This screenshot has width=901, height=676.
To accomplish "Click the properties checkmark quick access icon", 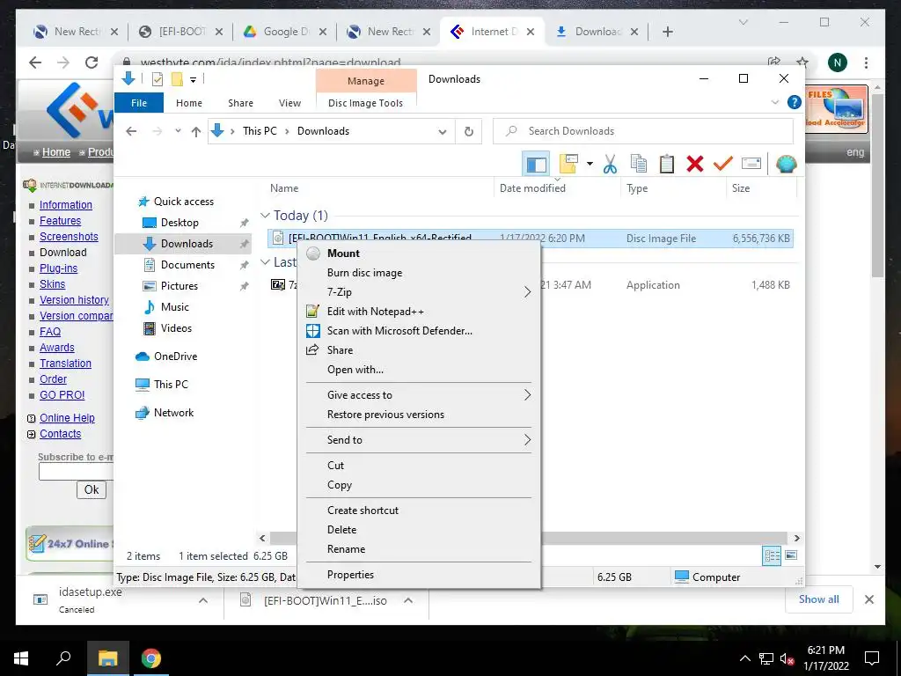I will [157, 79].
